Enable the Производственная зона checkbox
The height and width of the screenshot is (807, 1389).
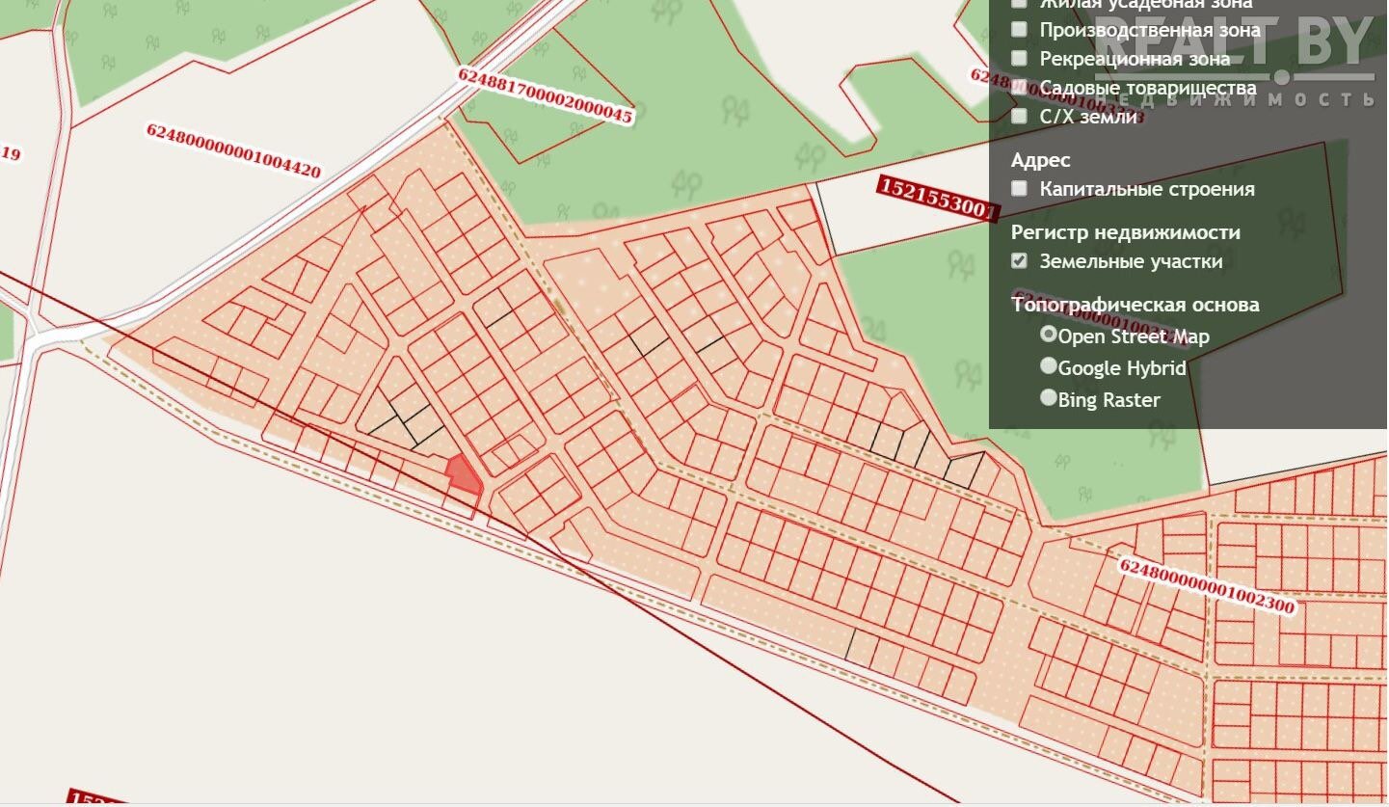pos(1019,30)
